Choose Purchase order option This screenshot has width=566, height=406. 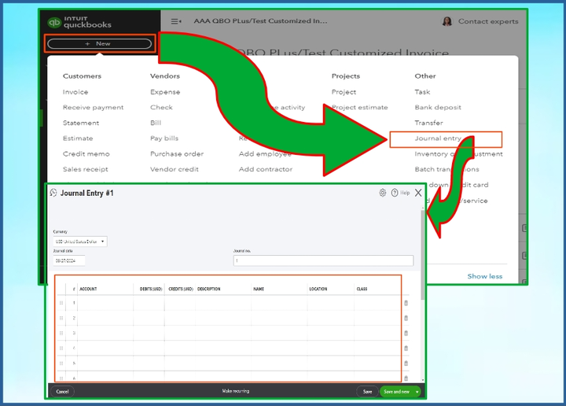click(177, 154)
